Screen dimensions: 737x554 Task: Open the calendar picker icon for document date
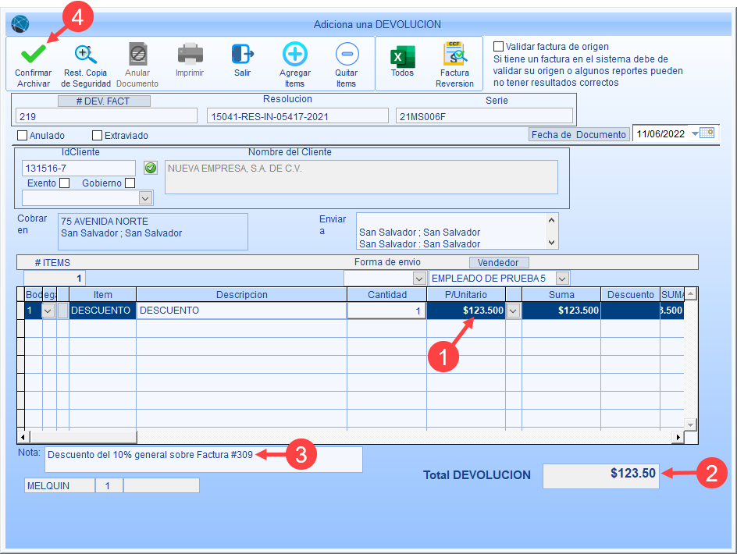707,133
